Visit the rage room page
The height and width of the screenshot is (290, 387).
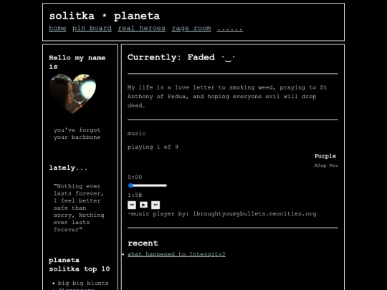point(191,28)
